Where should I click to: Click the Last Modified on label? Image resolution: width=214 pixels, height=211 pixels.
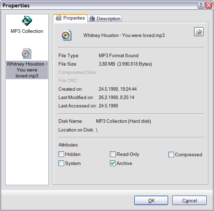click(x=76, y=98)
